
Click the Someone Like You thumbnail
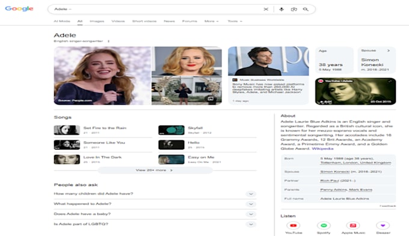[x=67, y=145]
